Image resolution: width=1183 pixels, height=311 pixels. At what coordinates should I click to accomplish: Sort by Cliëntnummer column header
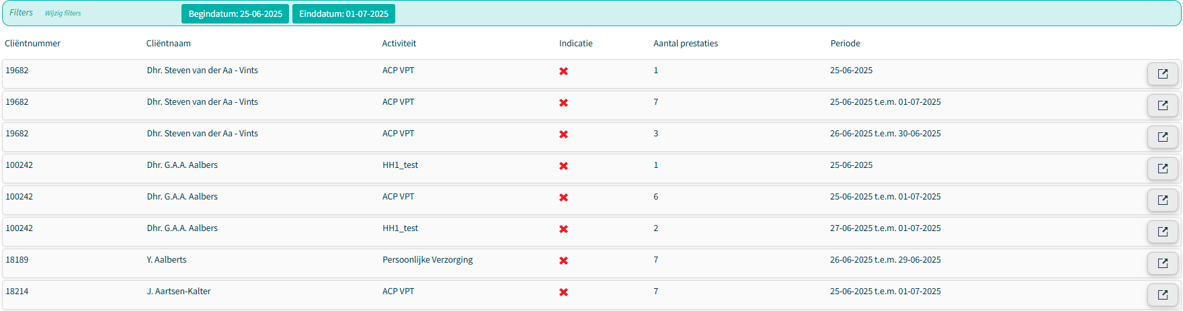click(x=32, y=44)
